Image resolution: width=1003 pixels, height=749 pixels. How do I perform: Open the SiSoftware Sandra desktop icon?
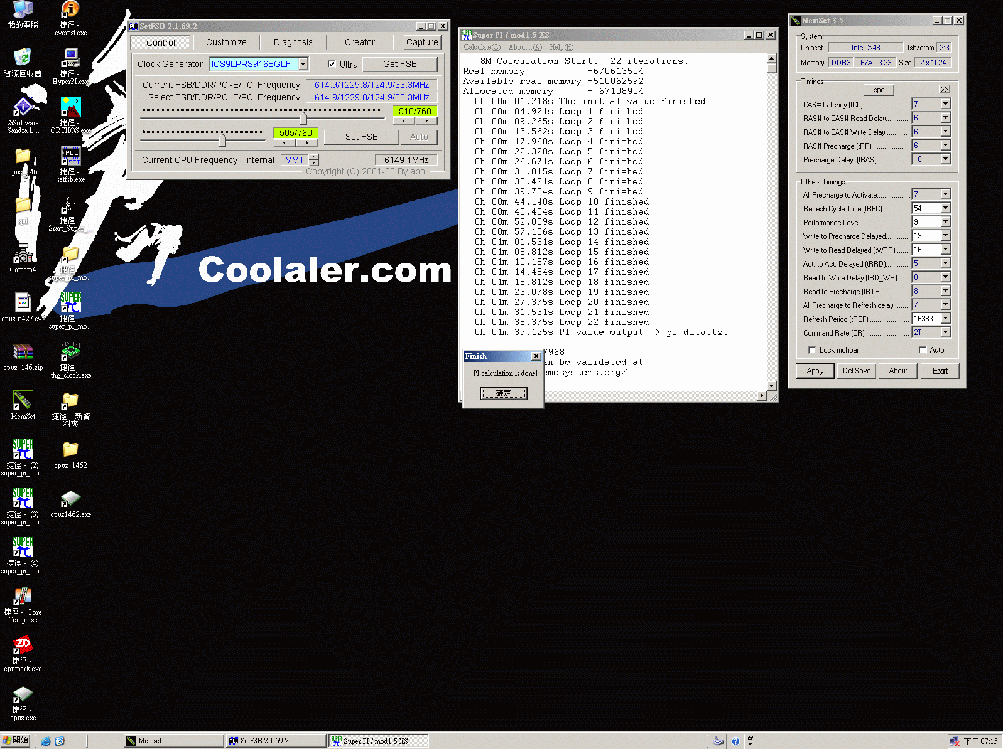[23, 115]
